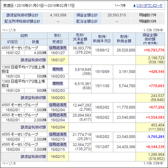Image resolution: width=168 pixels, height=168 pixels.
Task: Click the 損益金額合計 label cell
Action: [x=87, y=15]
